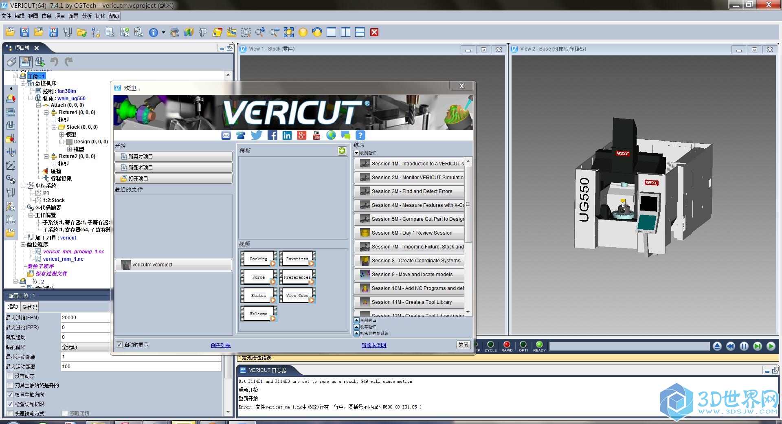782x424 pixels.
Task: Open the 编辑 menu
Action: pos(20,16)
